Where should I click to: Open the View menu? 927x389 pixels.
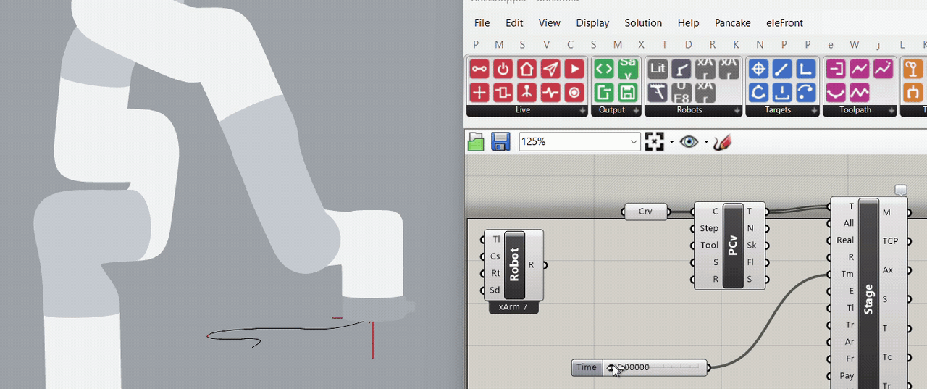pos(550,23)
